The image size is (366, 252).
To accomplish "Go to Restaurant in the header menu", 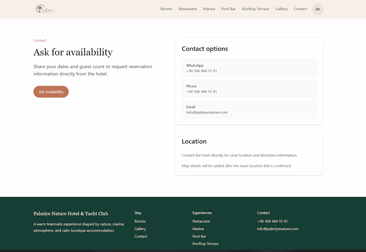I will coord(188,9).
